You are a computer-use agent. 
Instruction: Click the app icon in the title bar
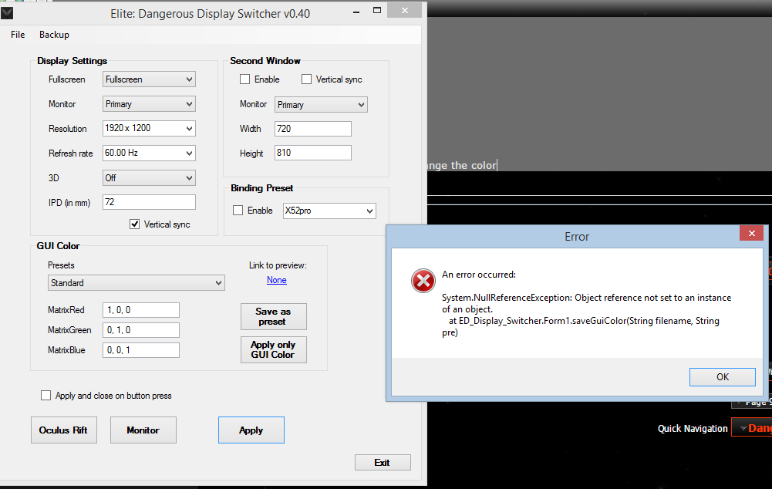click(7, 13)
